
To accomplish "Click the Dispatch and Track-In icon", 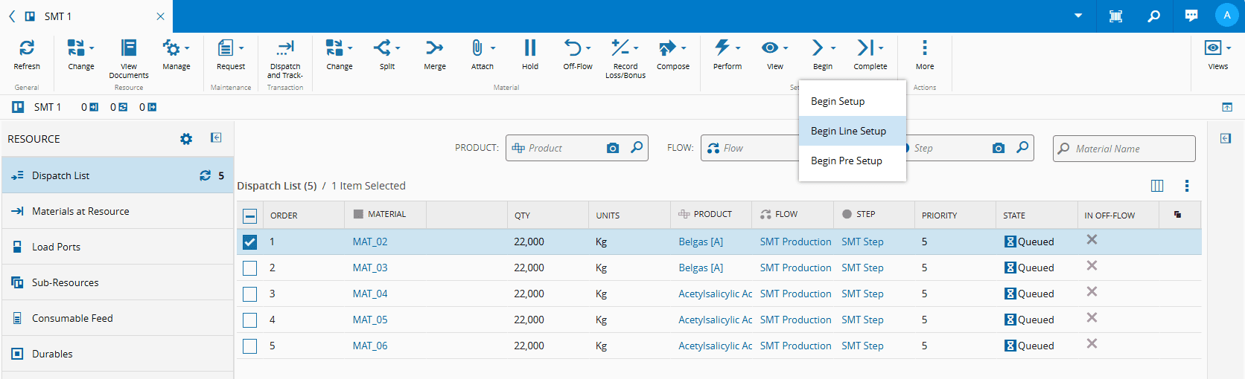I will coord(285,49).
